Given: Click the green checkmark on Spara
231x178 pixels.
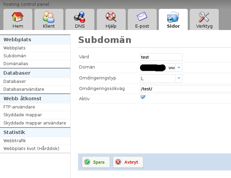Looking at the screenshot, I should [x=87, y=162].
